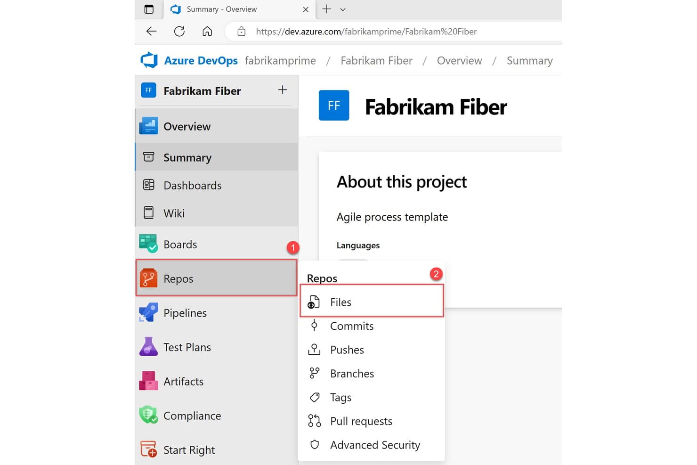Click the Summary breadcrumb link
The width and height of the screenshot is (697, 465).
click(529, 61)
